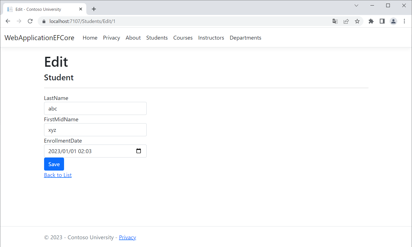Reload the current page

click(30, 21)
